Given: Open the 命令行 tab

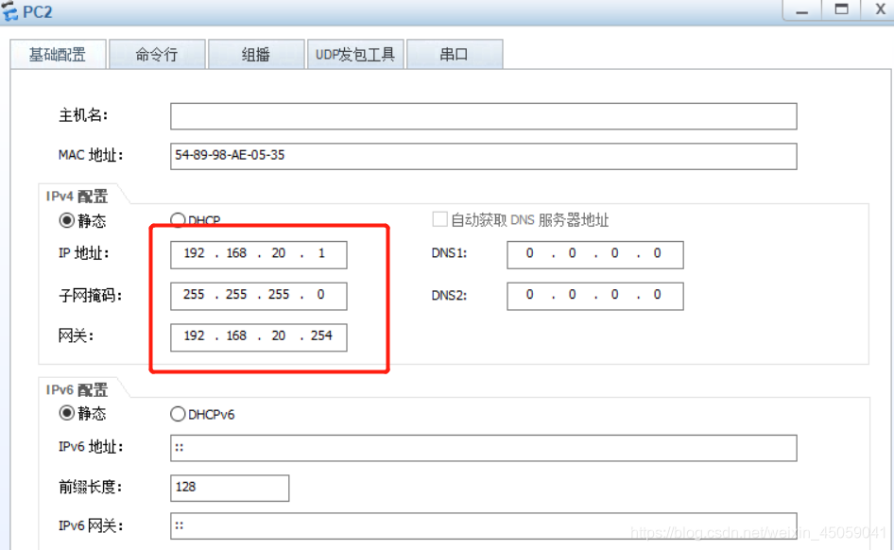Looking at the screenshot, I should click(x=157, y=54).
